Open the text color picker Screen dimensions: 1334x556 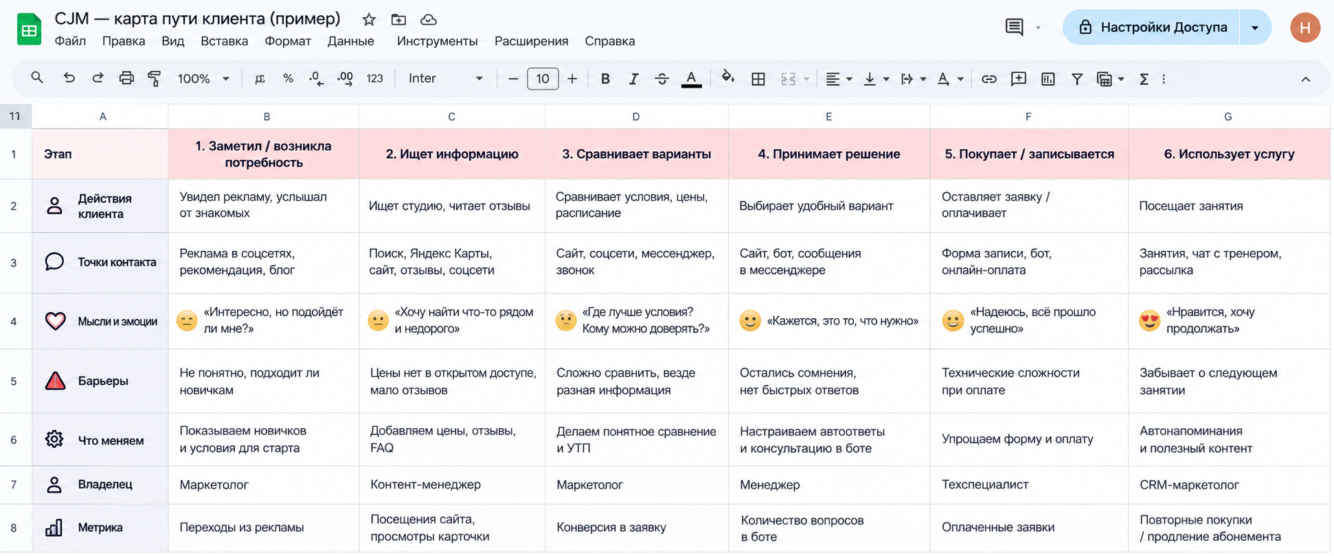coord(691,79)
